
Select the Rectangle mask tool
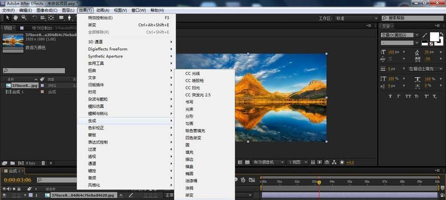pyautogui.click(x=61, y=18)
